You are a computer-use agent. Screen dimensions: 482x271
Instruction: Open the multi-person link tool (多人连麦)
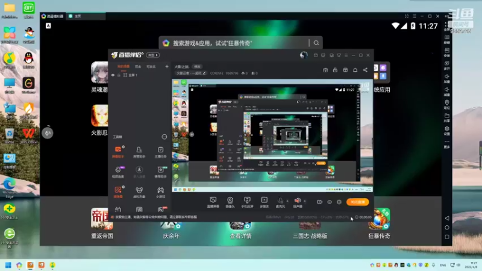pos(139,172)
